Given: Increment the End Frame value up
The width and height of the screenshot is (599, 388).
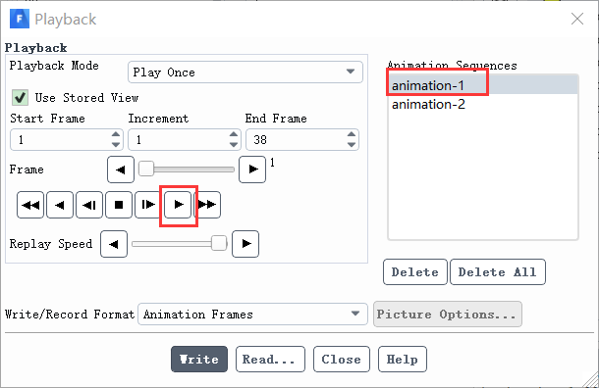Looking at the screenshot, I should [352, 134].
